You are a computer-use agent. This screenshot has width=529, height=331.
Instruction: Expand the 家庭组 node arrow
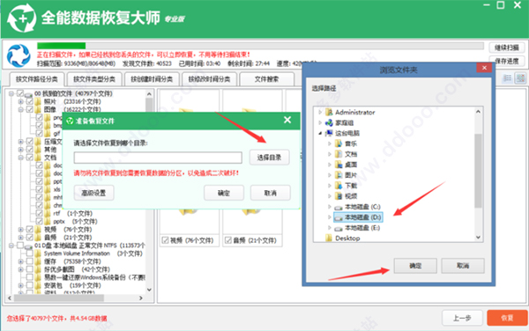coord(320,122)
